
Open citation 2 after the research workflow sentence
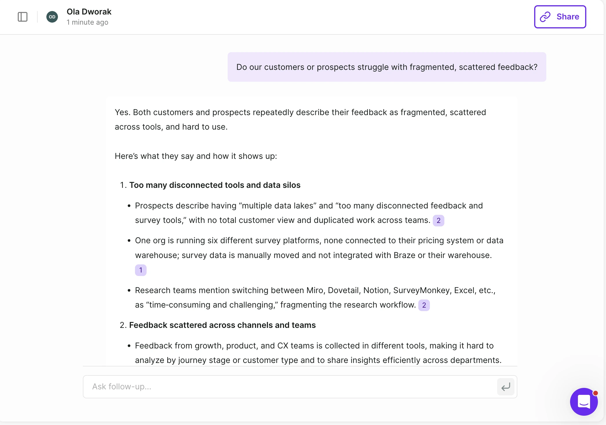tap(424, 305)
